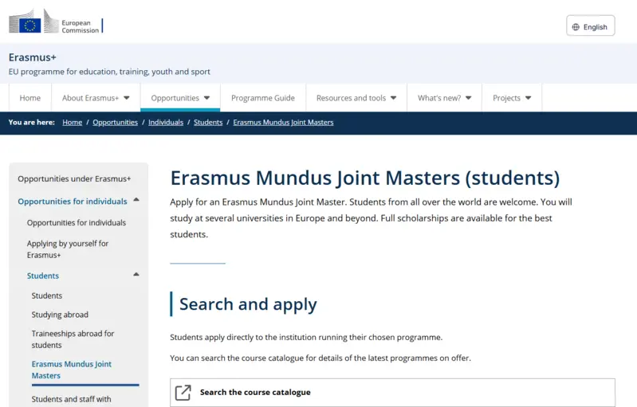Open Traineeships abroad for students link
Image resolution: width=637 pixels, height=407 pixels.
tap(73, 339)
